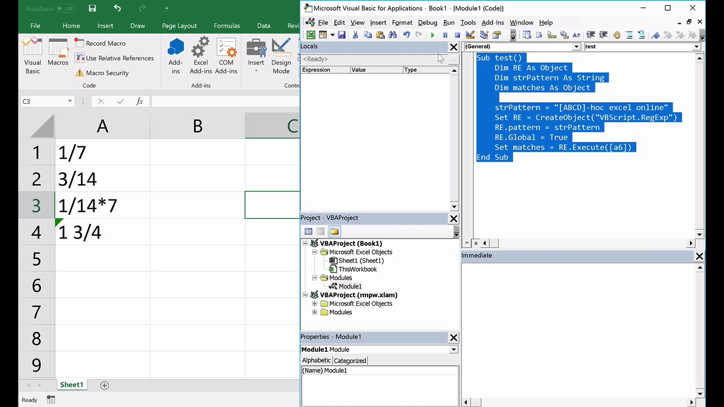Click the macro recording icon in the status bar
Viewport: 724px width, 407px height.
51,400
